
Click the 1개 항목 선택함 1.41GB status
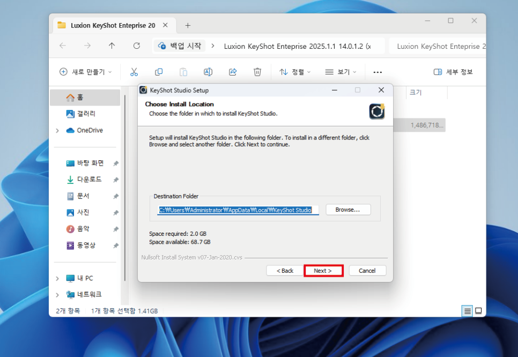pyautogui.click(x=124, y=311)
